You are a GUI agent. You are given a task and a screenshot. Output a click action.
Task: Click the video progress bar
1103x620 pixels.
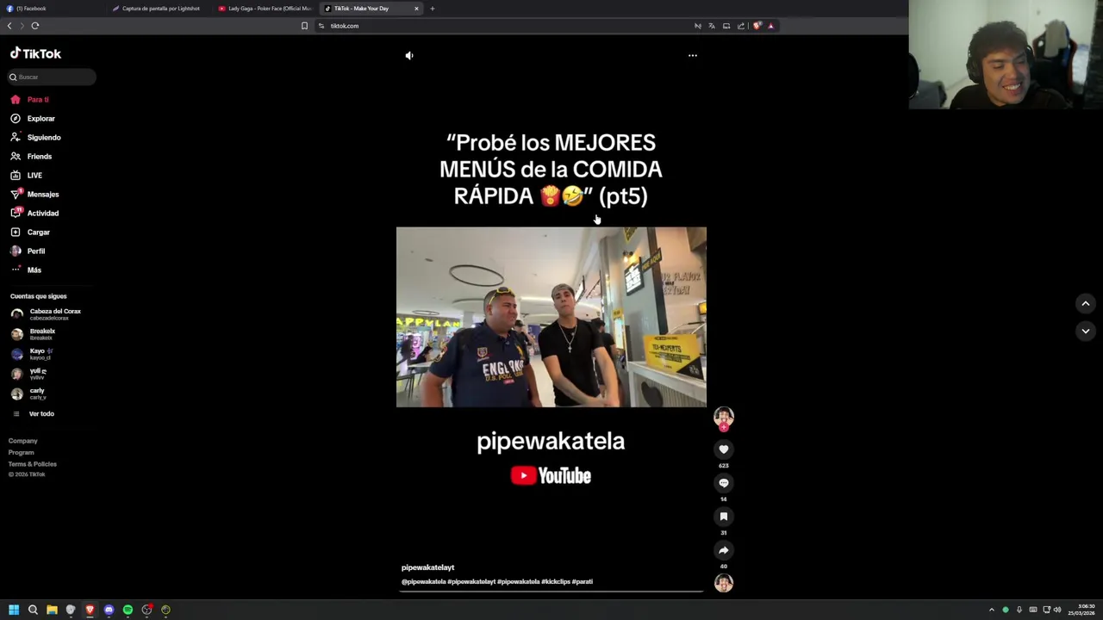point(551,591)
